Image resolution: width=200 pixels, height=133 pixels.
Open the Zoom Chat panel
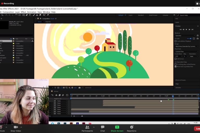(103, 128)
